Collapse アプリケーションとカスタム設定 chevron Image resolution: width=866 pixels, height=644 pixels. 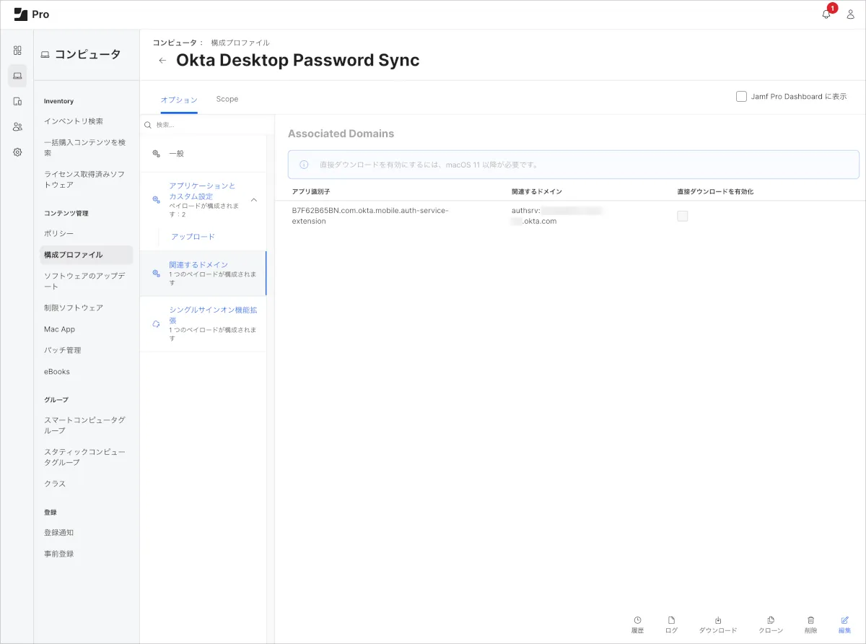(x=253, y=200)
